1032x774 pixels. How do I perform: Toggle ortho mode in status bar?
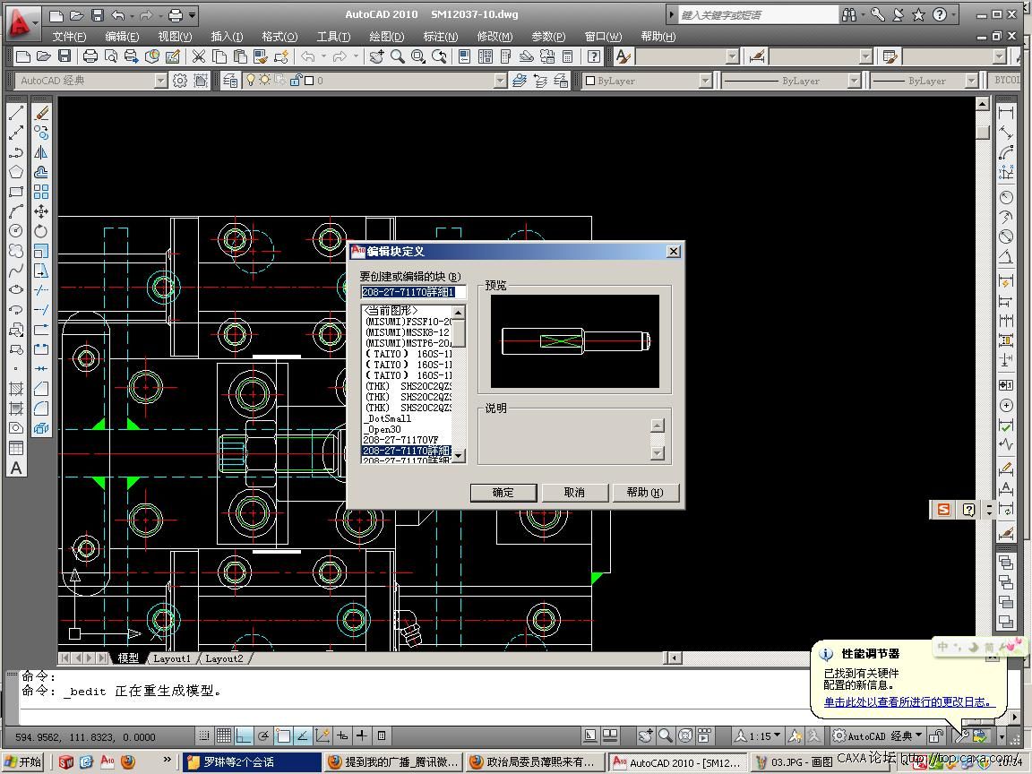point(244,736)
